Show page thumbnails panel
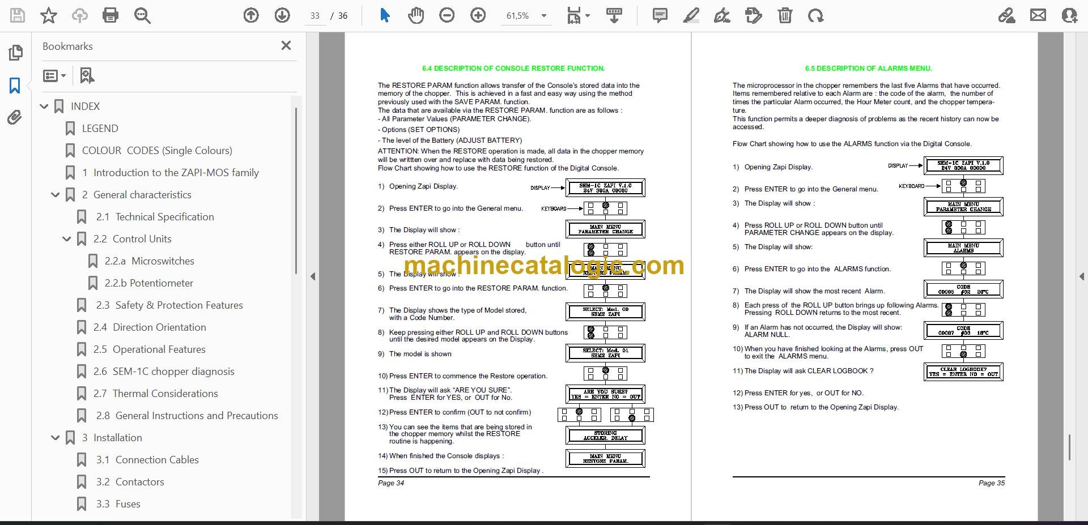 [x=15, y=53]
